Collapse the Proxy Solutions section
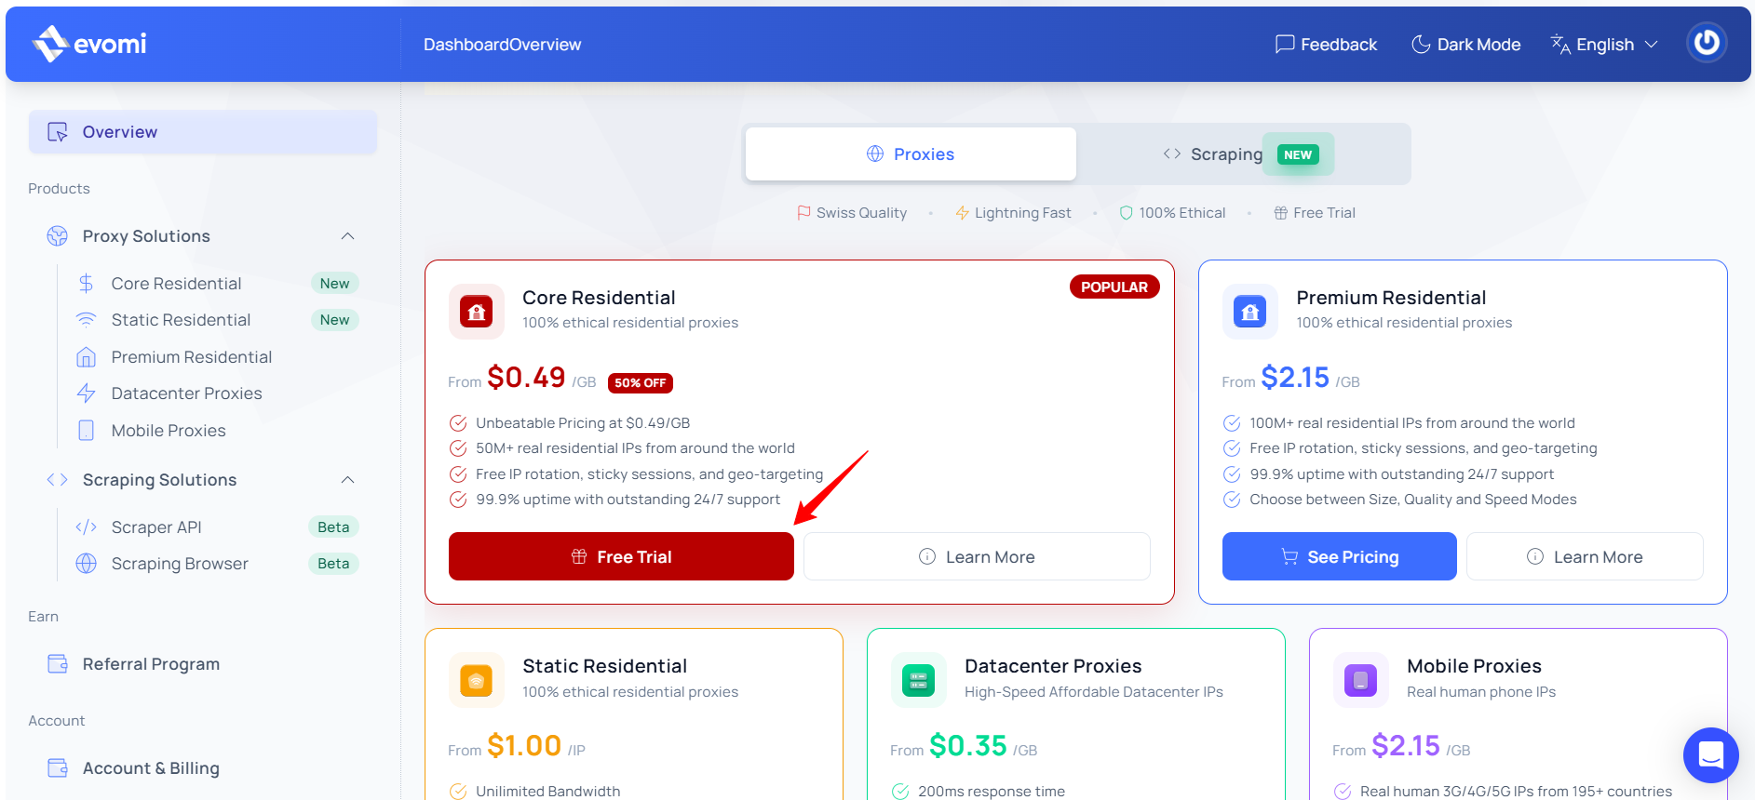1755x800 pixels. click(x=347, y=236)
